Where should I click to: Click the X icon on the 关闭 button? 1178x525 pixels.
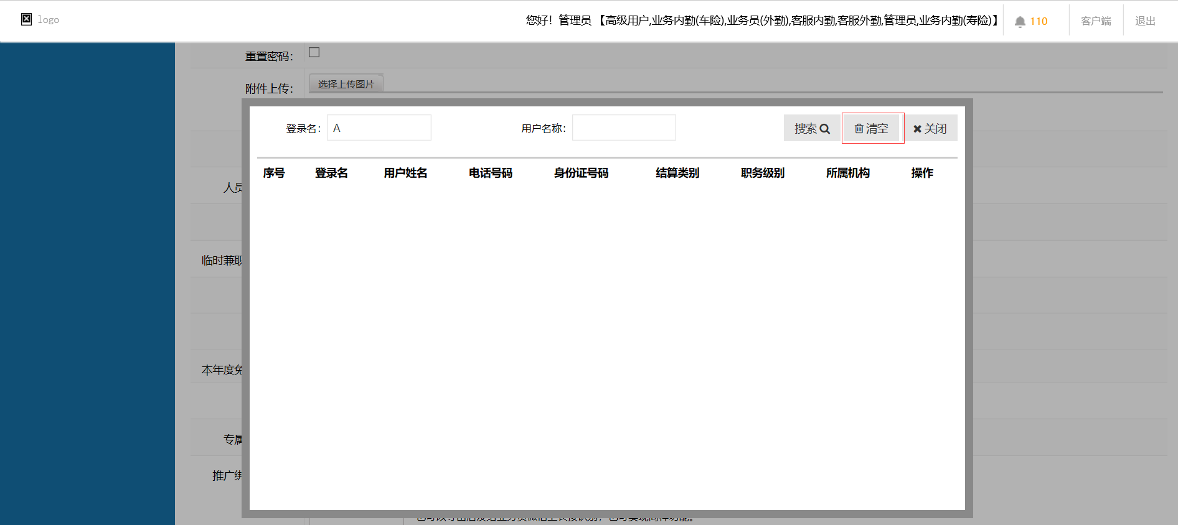(x=917, y=129)
